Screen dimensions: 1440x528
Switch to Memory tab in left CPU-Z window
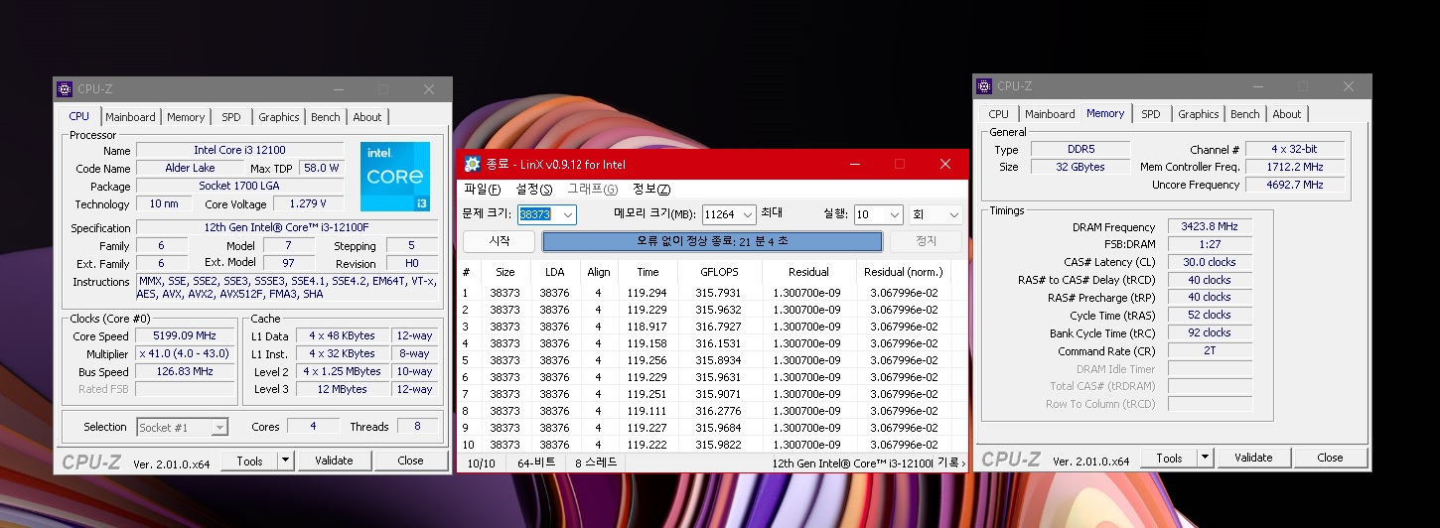pos(186,117)
